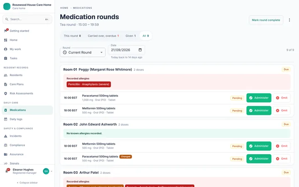Click the Care Plans document icon
The image size is (299, 187).
(5, 84)
